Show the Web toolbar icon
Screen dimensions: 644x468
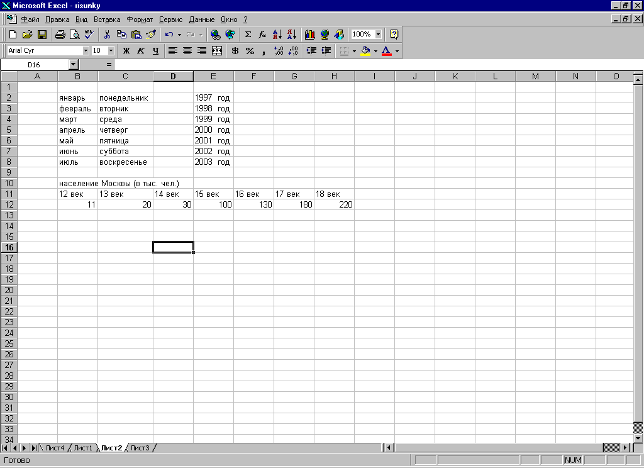[x=230, y=35]
